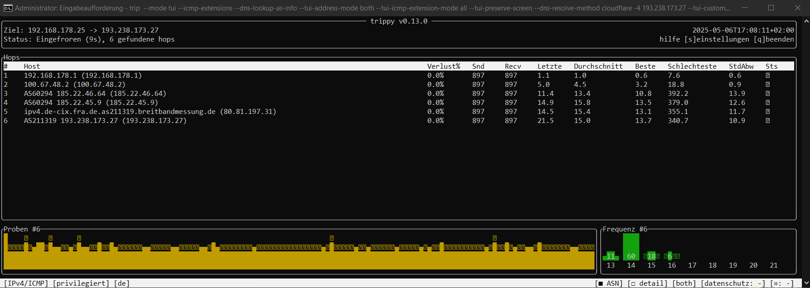
Task: Click status icon of hop 6 row
Action: pyautogui.click(x=767, y=121)
